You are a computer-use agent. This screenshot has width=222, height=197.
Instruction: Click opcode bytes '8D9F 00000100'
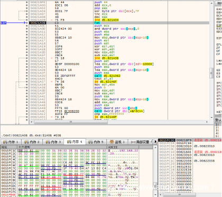[x=67, y=64]
